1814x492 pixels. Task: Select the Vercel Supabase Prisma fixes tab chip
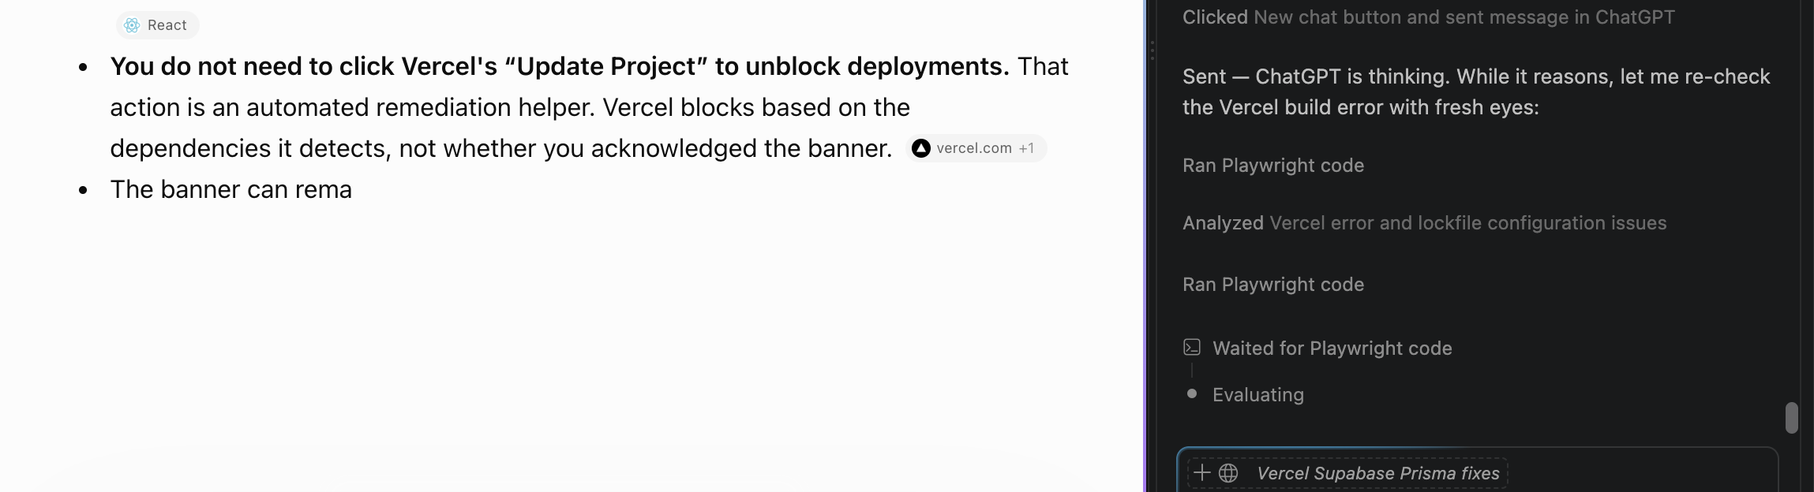(1347, 473)
